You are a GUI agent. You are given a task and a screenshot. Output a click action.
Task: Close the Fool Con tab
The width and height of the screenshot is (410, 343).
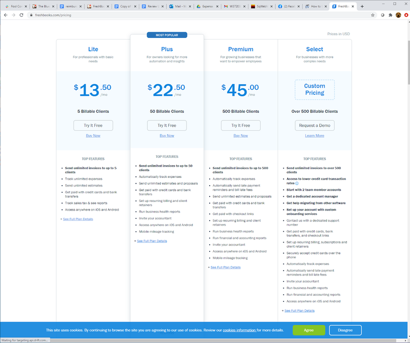26,6
